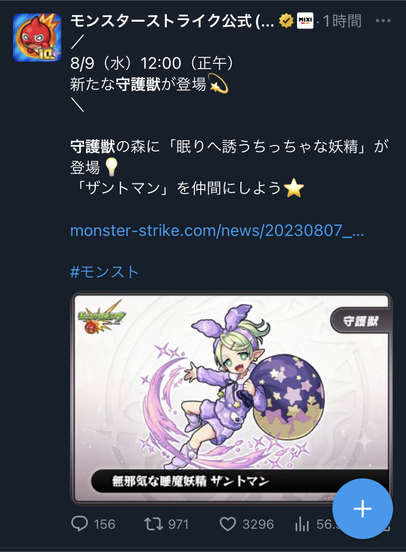The width and height of the screenshot is (406, 552).
Task: Click the 3296 like count
Action: [258, 524]
